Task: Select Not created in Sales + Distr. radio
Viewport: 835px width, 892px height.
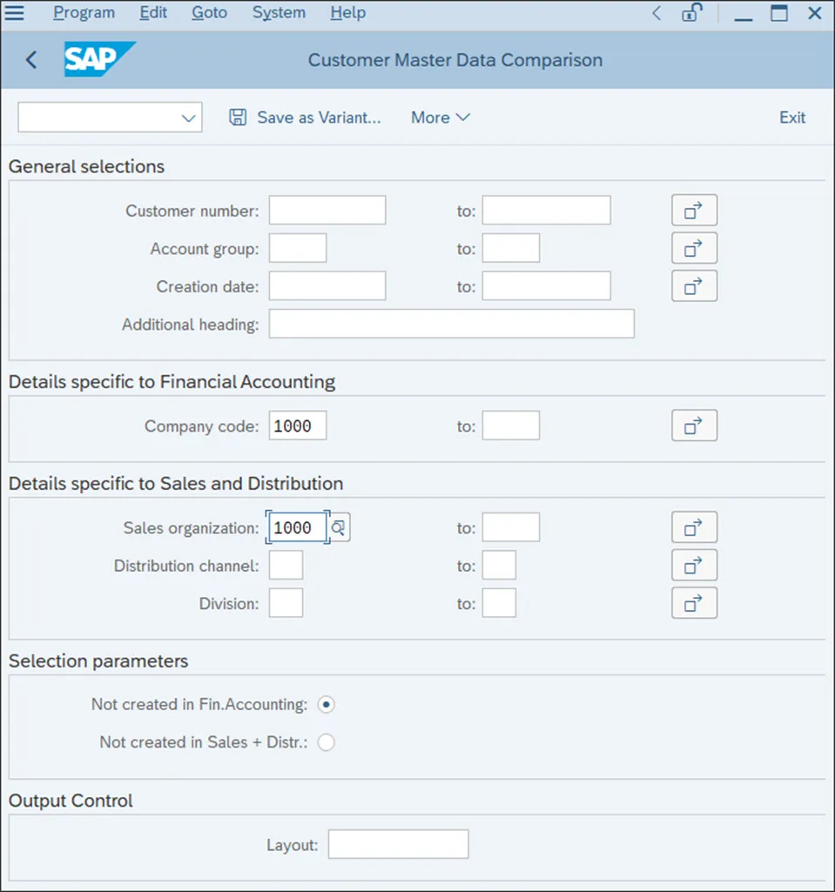Action: point(327,742)
